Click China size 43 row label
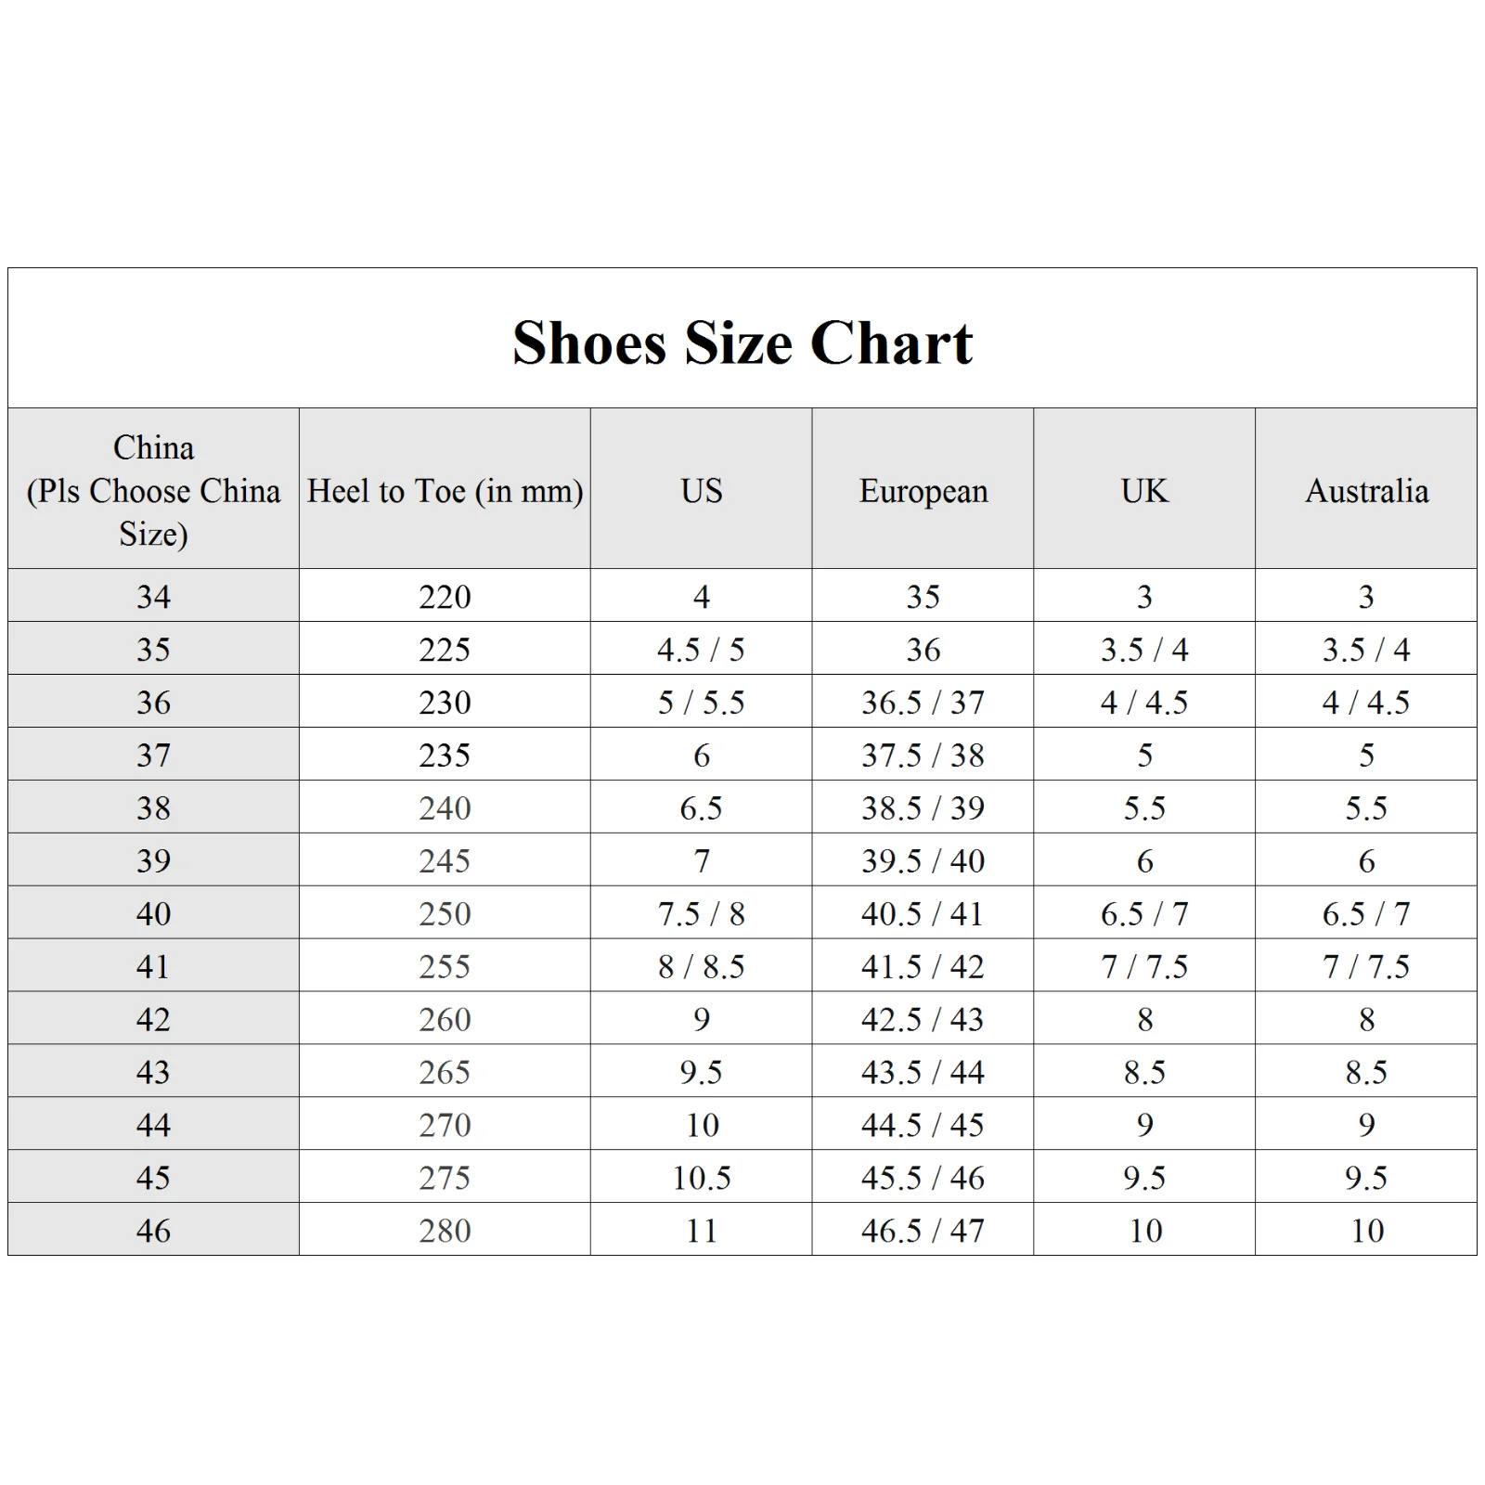The width and height of the screenshot is (1485, 1485). (x=153, y=1072)
